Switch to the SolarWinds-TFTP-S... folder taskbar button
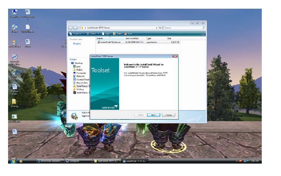Viewport: 281px width, 176px height. point(106,161)
